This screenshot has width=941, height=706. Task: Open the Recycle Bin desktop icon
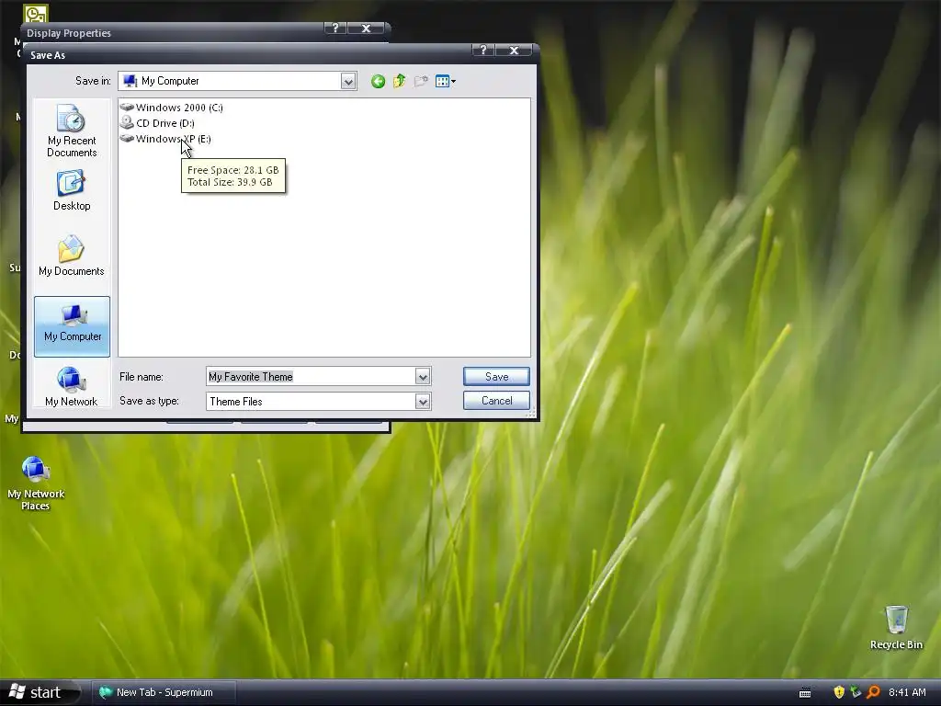[x=896, y=628]
